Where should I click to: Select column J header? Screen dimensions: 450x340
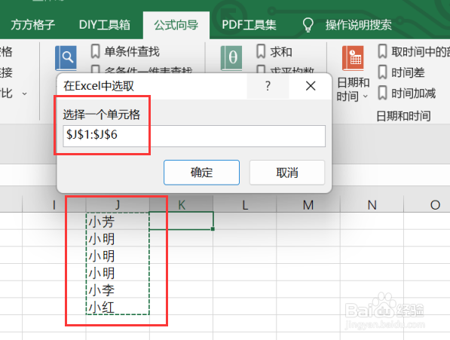[118, 205]
